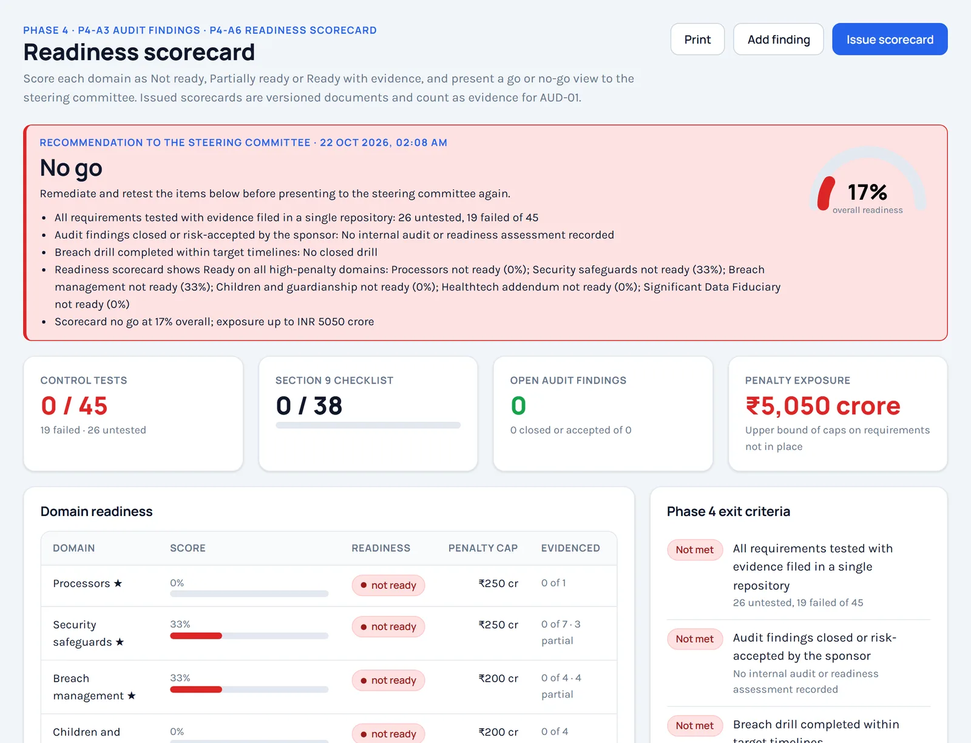The image size is (971, 743).
Task: Click the '0 of 7 · 3 partial' evidenced value
Action: pos(561,633)
